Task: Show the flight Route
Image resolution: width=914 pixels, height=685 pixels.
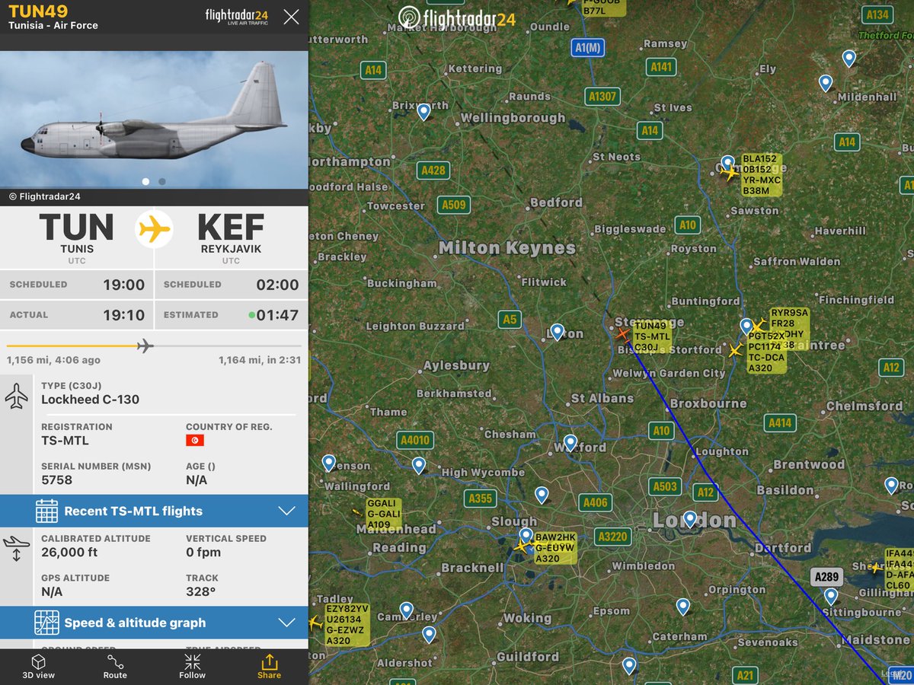Action: [x=115, y=666]
